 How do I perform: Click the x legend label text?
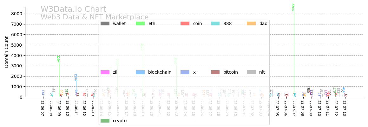194,72
